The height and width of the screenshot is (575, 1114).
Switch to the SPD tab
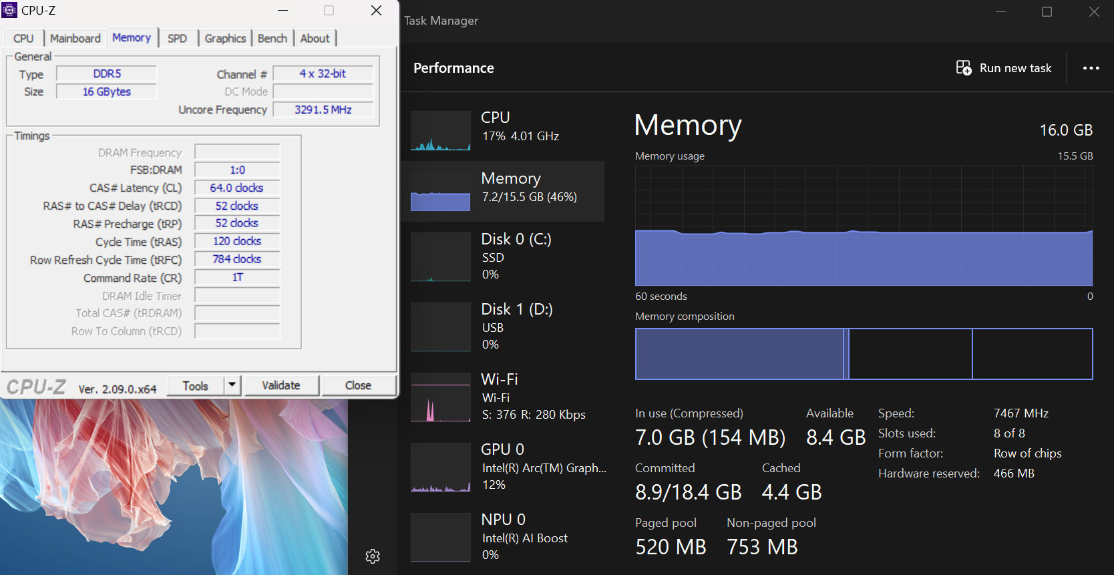177,39
